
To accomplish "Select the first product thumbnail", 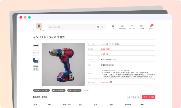I will click(36, 45).
